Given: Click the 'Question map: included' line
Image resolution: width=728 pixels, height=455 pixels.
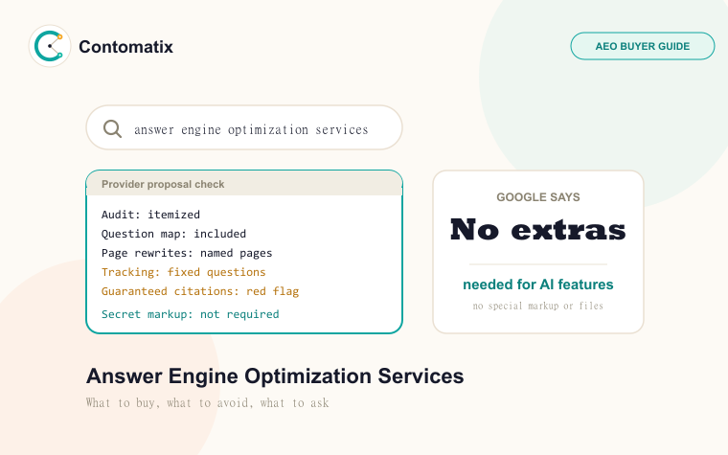Looking at the screenshot, I should (173, 234).
